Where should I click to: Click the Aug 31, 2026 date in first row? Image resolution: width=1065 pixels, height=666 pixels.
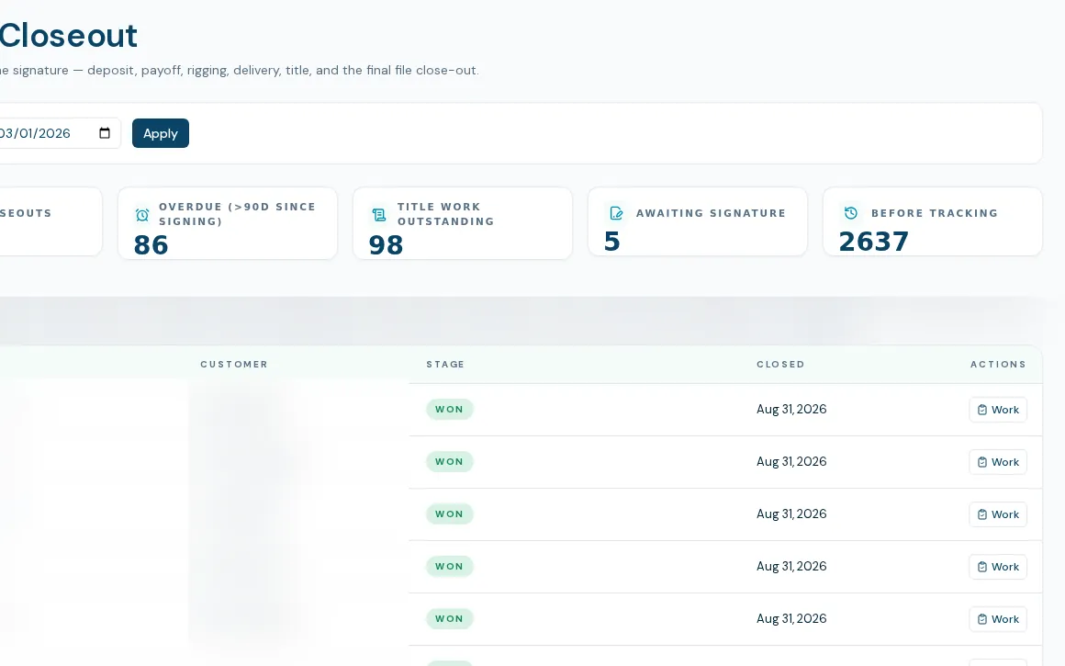pos(791,409)
